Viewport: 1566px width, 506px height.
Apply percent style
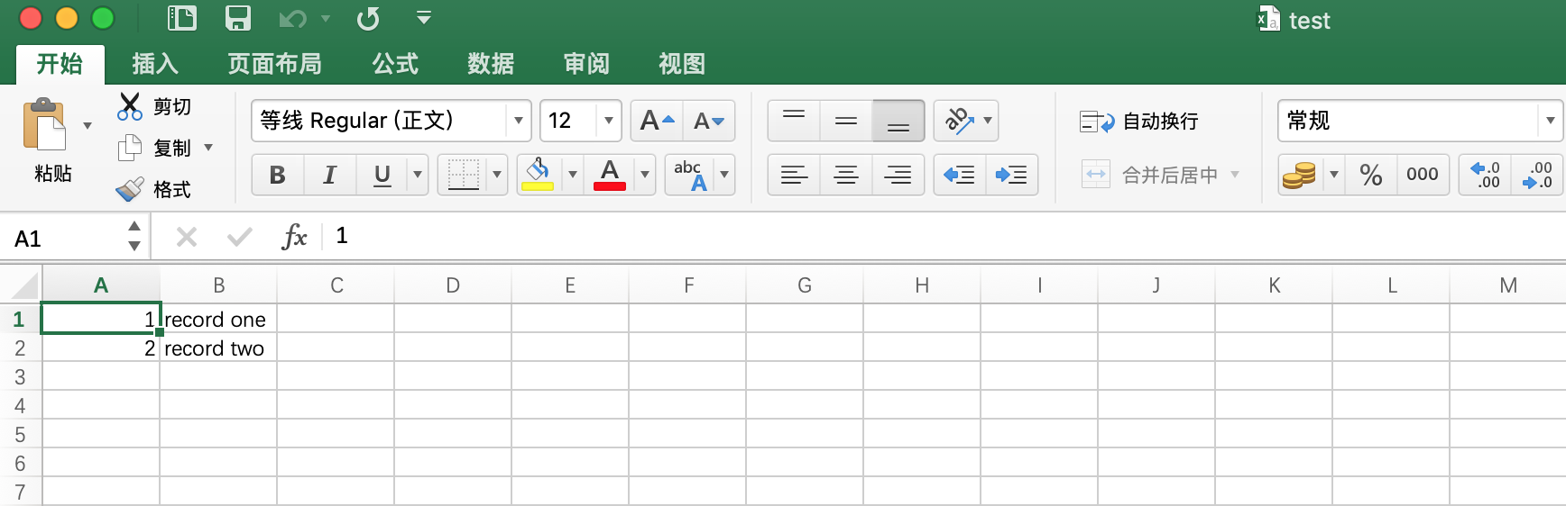tap(1371, 175)
